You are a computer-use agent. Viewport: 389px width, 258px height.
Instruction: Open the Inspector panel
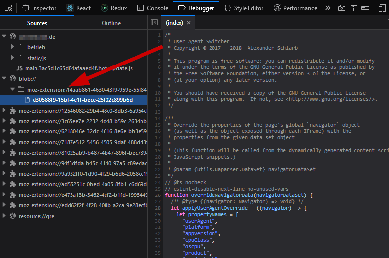pyautogui.click(x=39, y=8)
